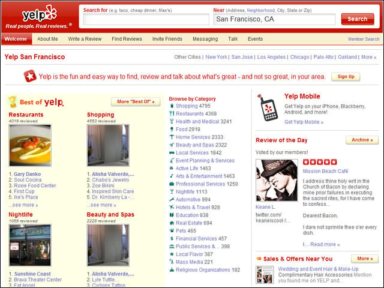The image size is (384, 288).
Task: Switch to the Talk tab
Action: point(233,39)
